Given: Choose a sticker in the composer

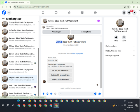Looking at the screenshot, I should point(51,94).
